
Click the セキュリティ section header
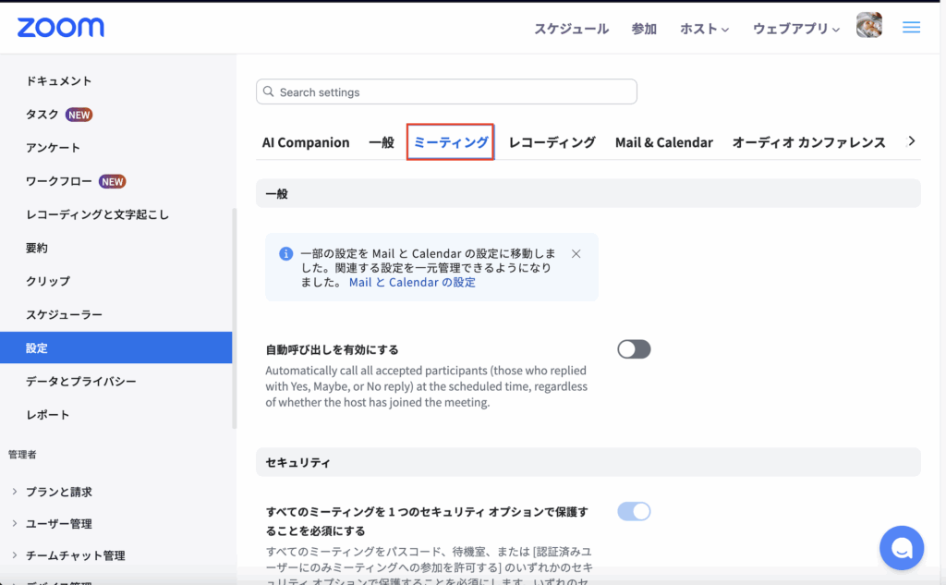click(x=588, y=462)
